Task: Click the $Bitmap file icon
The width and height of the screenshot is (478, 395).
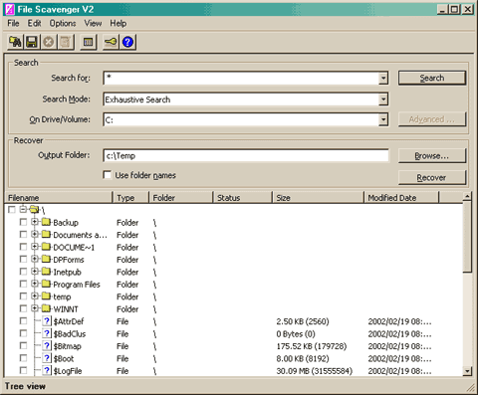Action: click(x=47, y=346)
